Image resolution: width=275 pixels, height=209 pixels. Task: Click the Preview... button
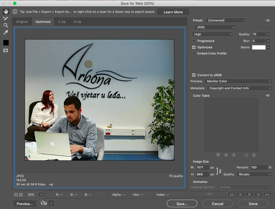pos(25,204)
